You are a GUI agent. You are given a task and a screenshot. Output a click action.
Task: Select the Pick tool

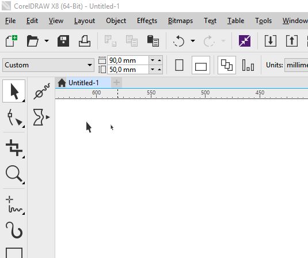pos(14,91)
